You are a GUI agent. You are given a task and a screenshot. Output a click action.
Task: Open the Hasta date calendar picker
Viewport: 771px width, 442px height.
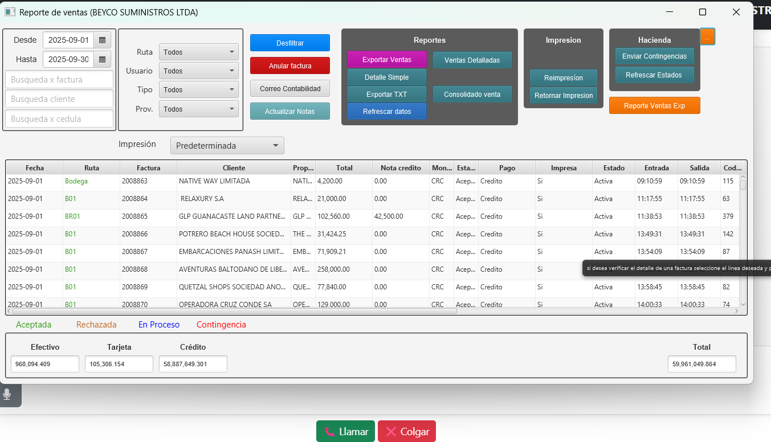tap(102, 59)
